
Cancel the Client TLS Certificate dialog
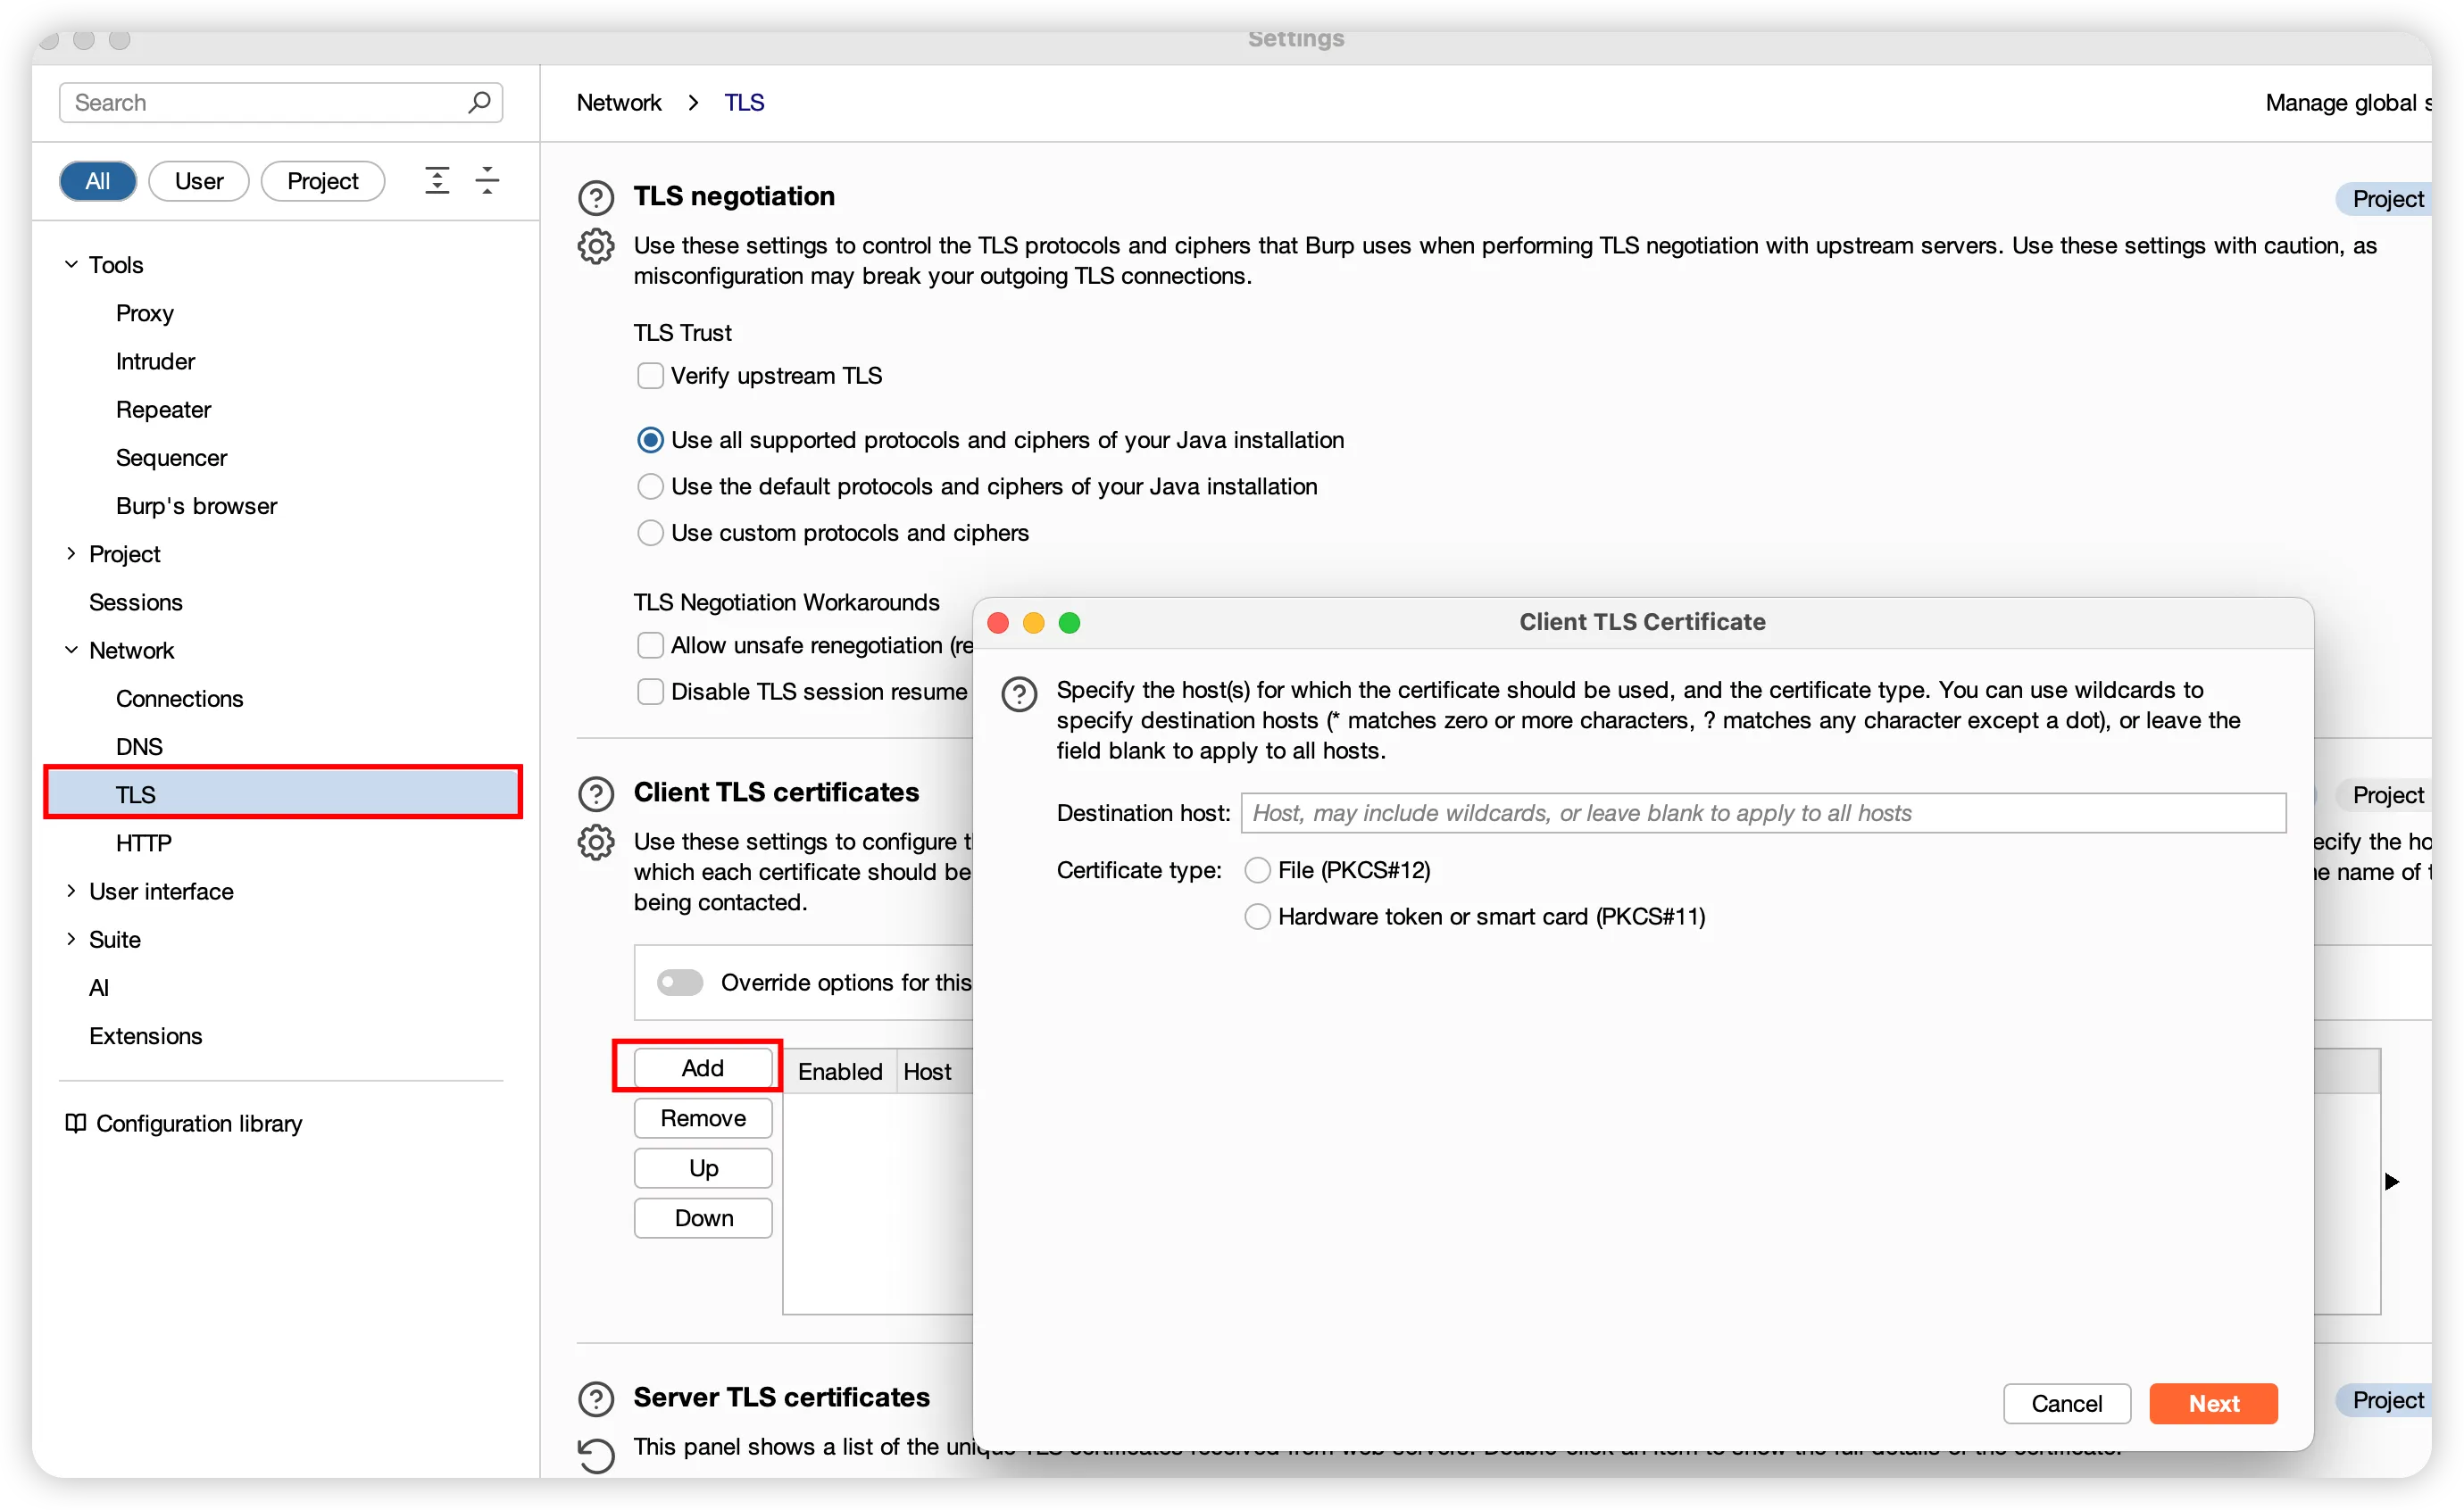pos(2066,1403)
